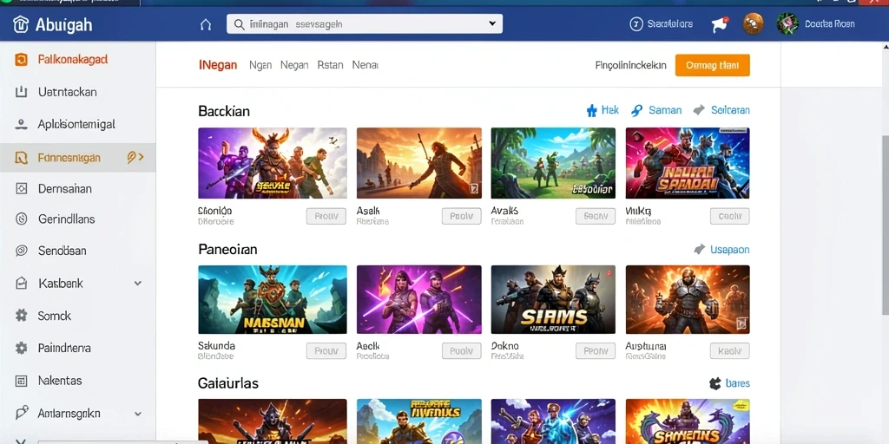Image resolution: width=889 pixels, height=444 pixels.
Task: Click the bares puzzle icon
Action: (715, 383)
